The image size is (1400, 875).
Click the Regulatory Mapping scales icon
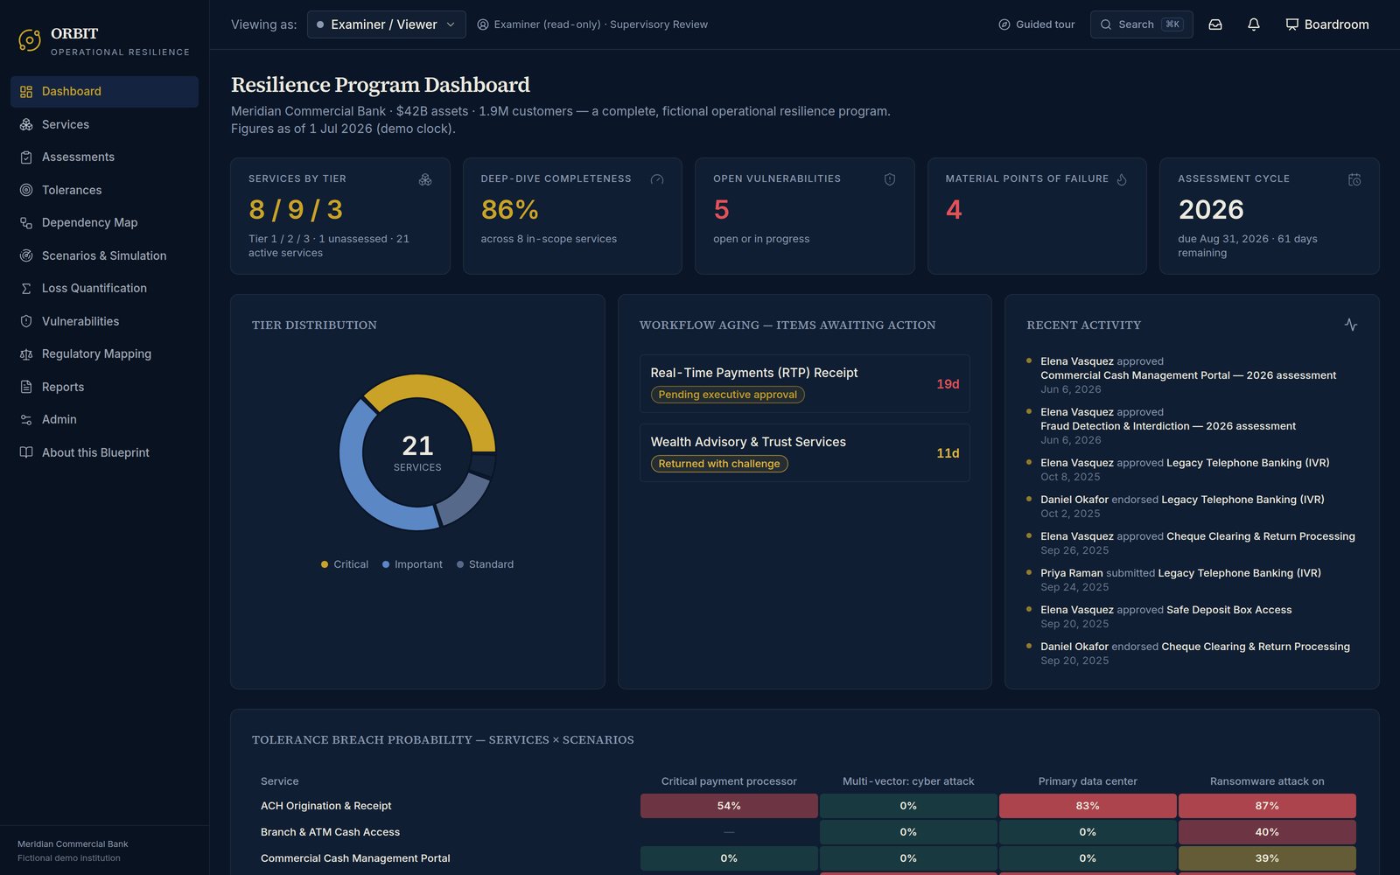coord(26,354)
